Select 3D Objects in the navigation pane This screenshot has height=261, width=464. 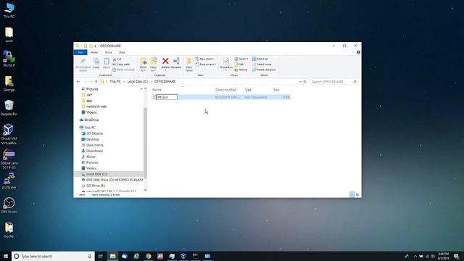[x=92, y=133]
